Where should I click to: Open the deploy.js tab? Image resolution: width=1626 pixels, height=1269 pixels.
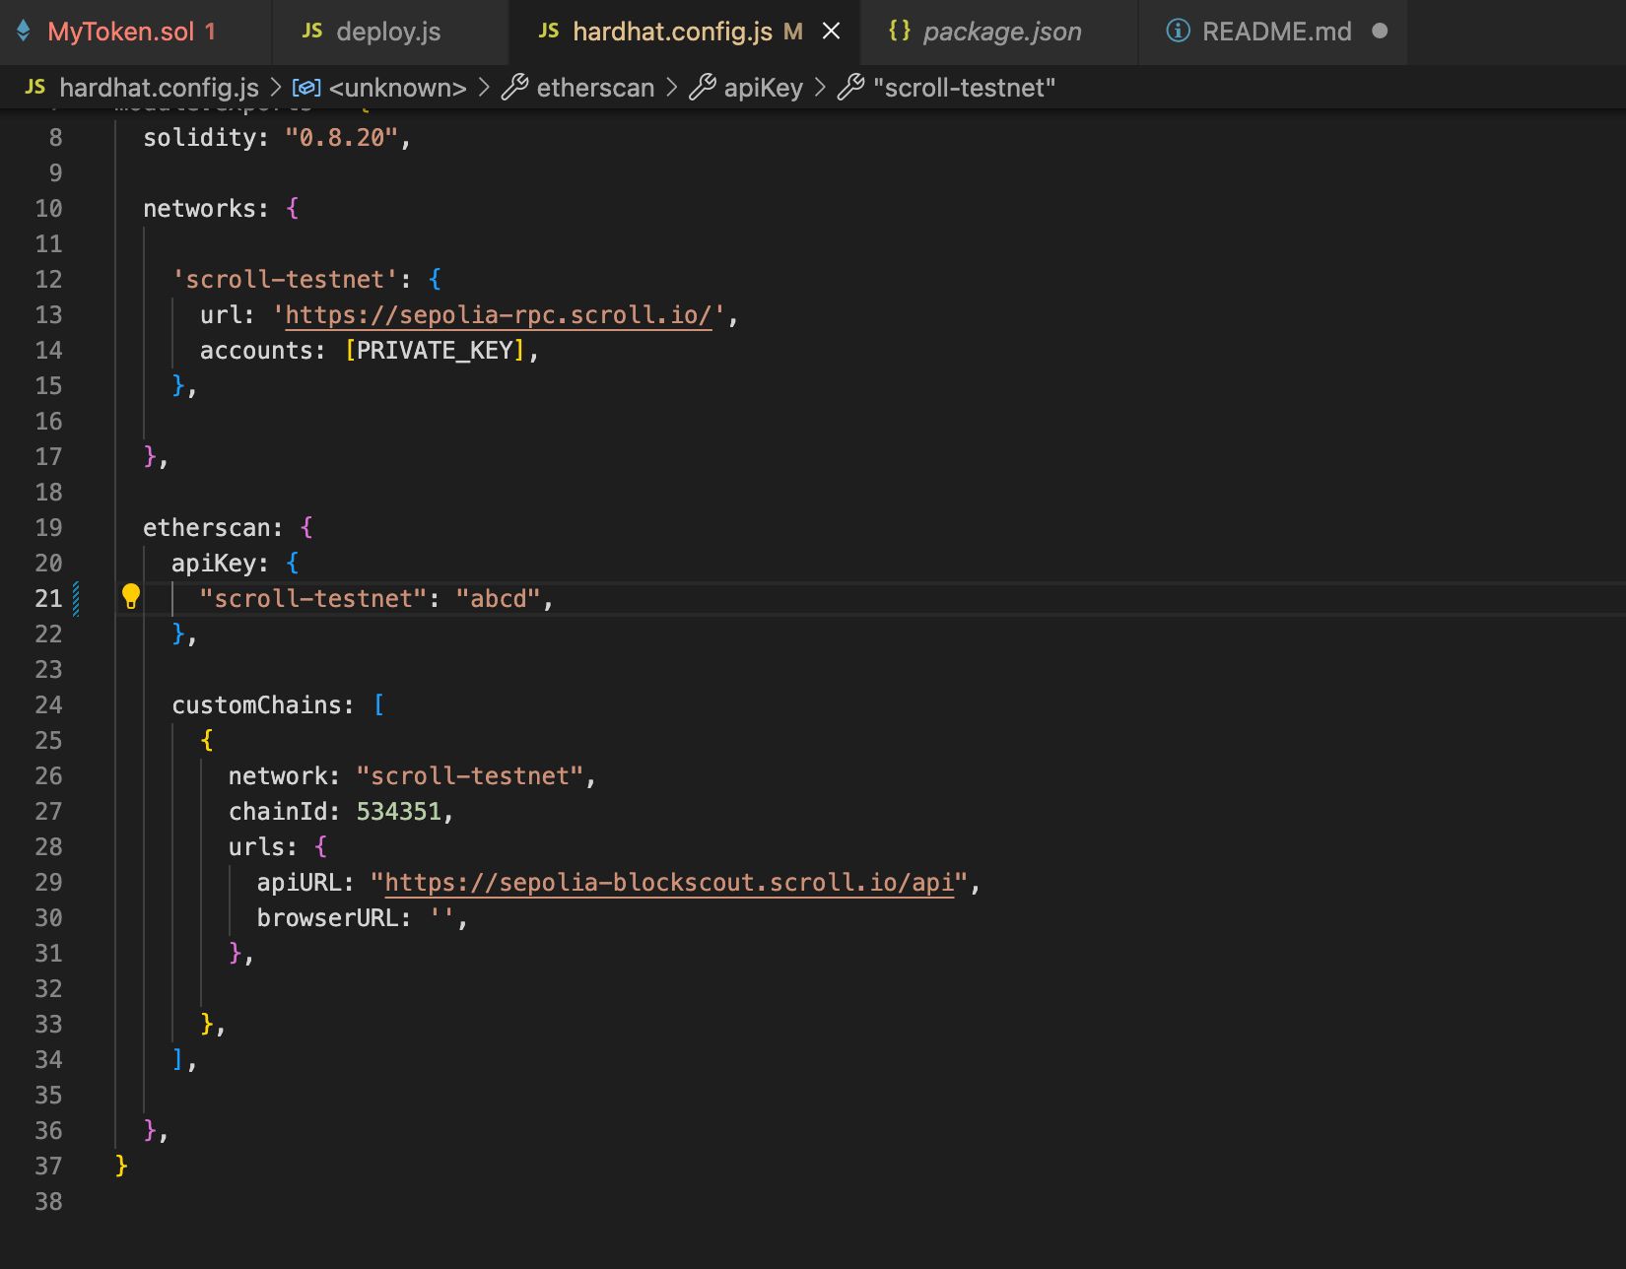388,32
